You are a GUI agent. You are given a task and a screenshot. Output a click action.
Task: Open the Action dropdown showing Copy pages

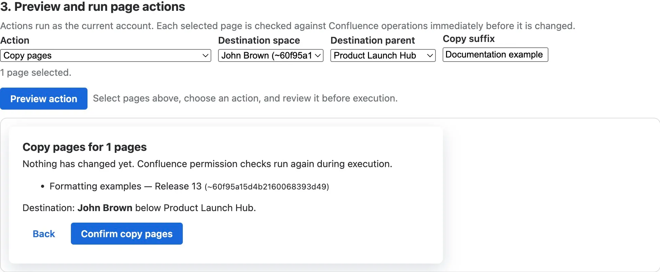(x=105, y=55)
